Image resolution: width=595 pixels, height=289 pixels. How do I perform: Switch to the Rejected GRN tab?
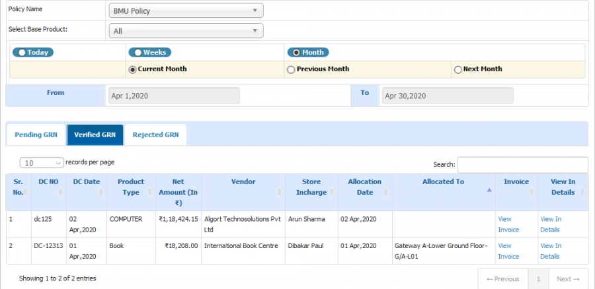[x=155, y=135]
